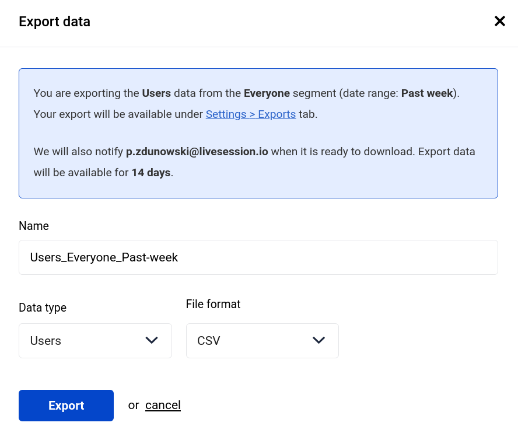Click inside the Name input field
The height and width of the screenshot is (447, 518).
[258, 257]
